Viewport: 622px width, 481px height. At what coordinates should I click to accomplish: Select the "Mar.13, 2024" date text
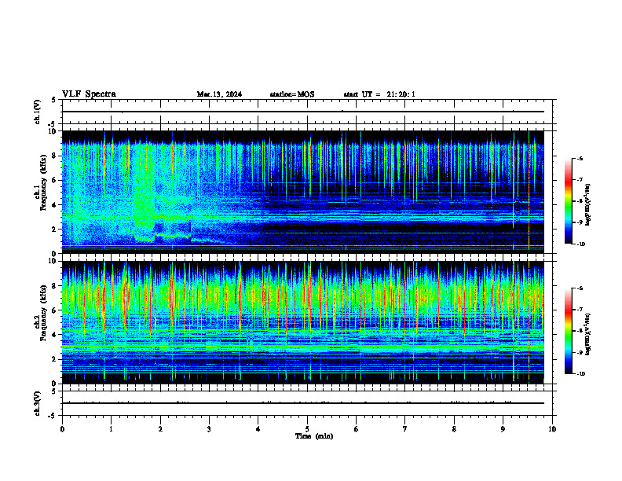(219, 94)
